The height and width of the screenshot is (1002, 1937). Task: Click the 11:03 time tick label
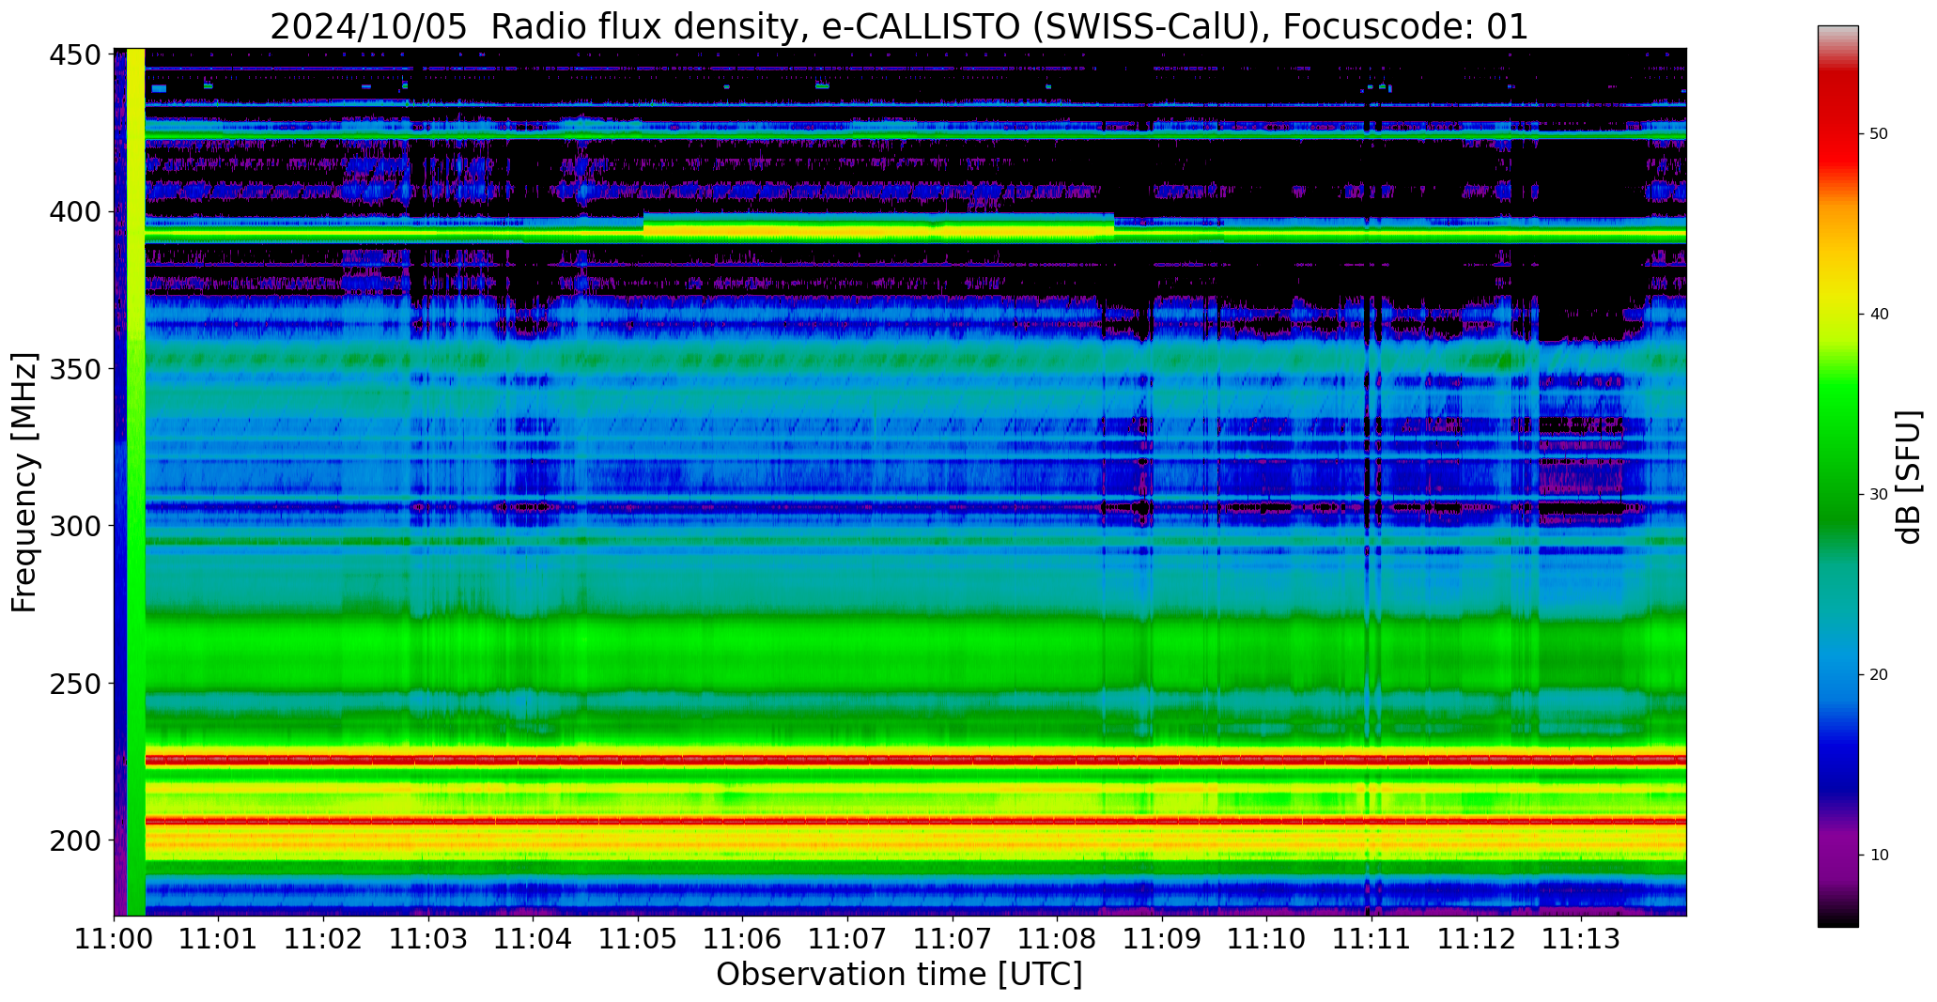pos(428,938)
